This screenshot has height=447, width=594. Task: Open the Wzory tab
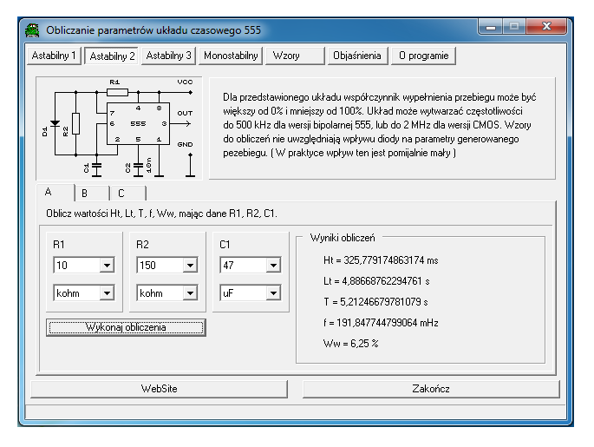[295, 56]
